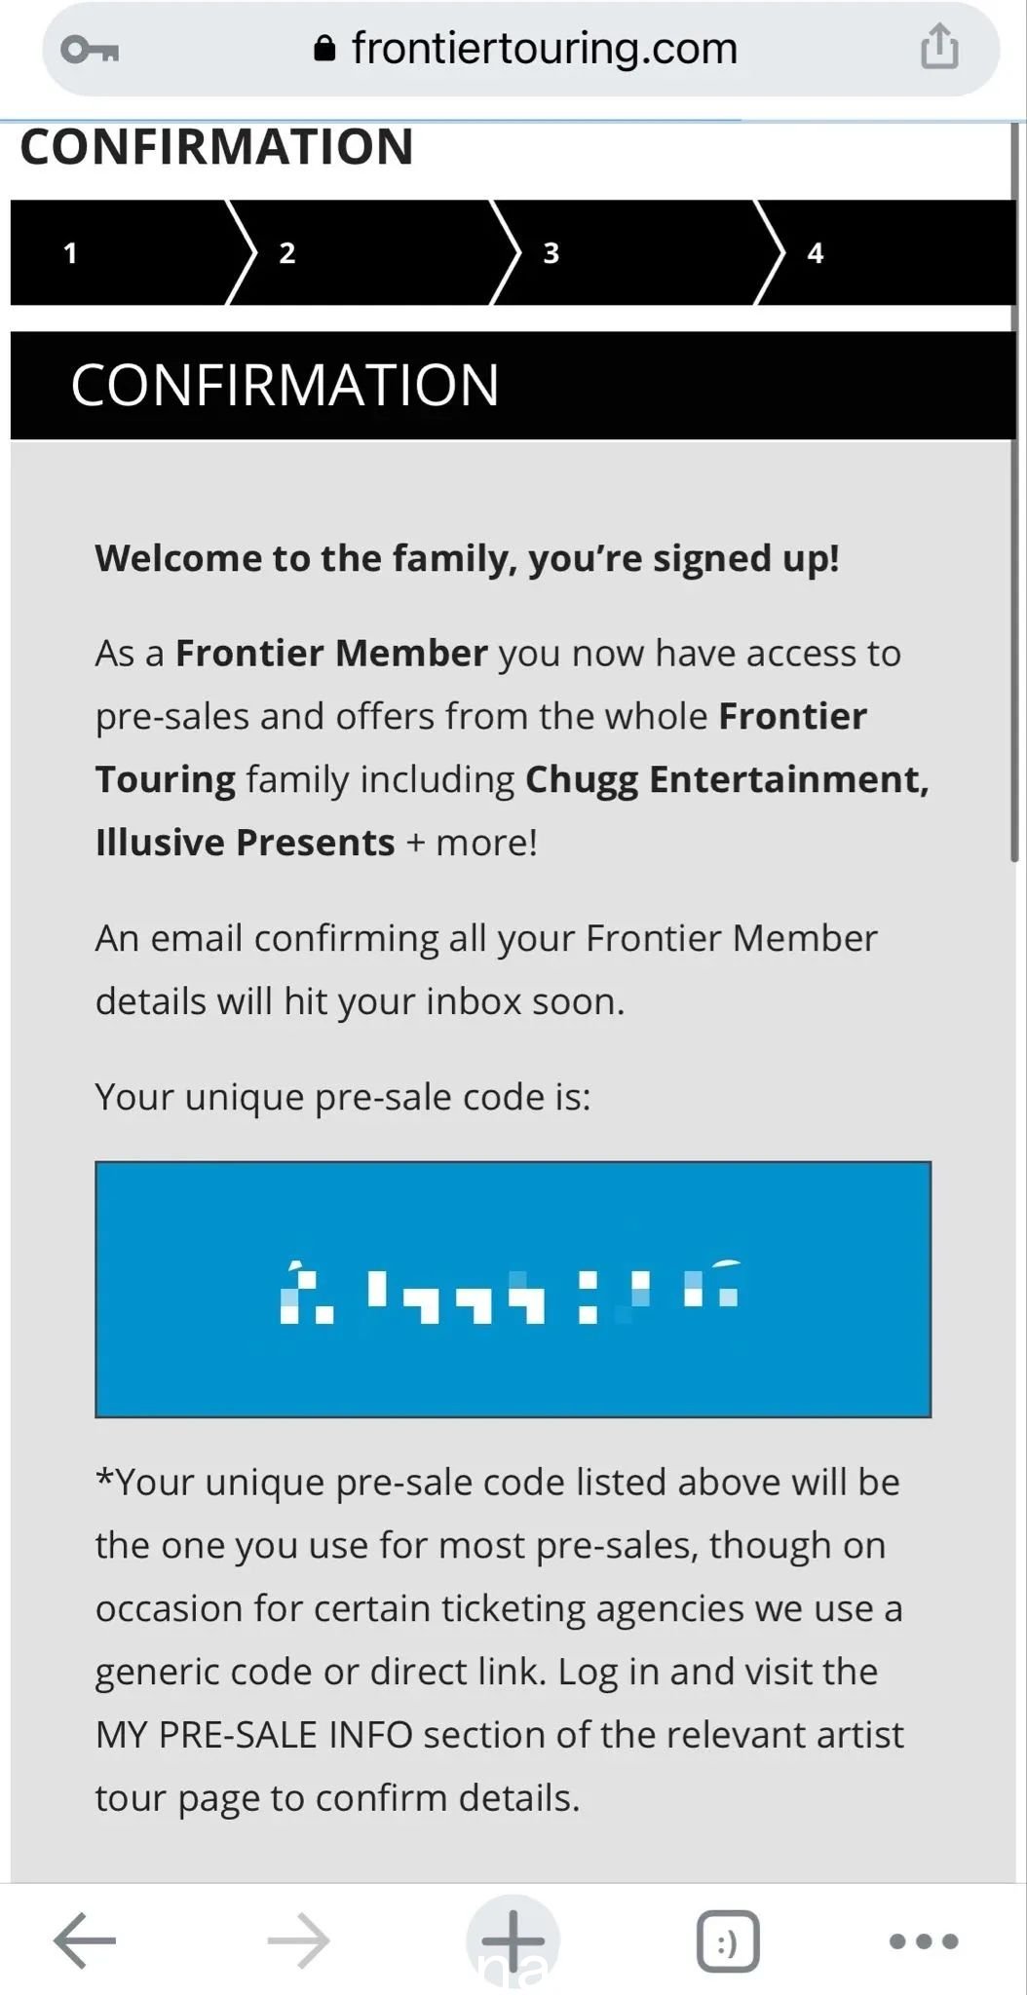Click the page scrollbar on right edge
This screenshot has width=1027, height=1995.
(1015, 487)
